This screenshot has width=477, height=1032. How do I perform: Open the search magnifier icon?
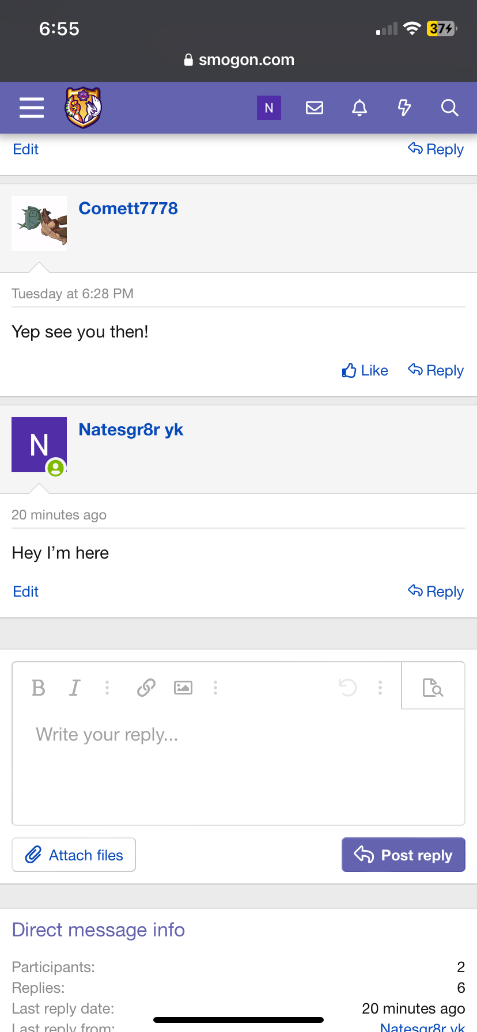pos(449,108)
